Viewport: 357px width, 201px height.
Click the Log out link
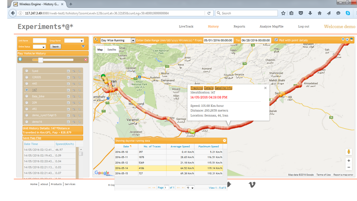coord(304,26)
